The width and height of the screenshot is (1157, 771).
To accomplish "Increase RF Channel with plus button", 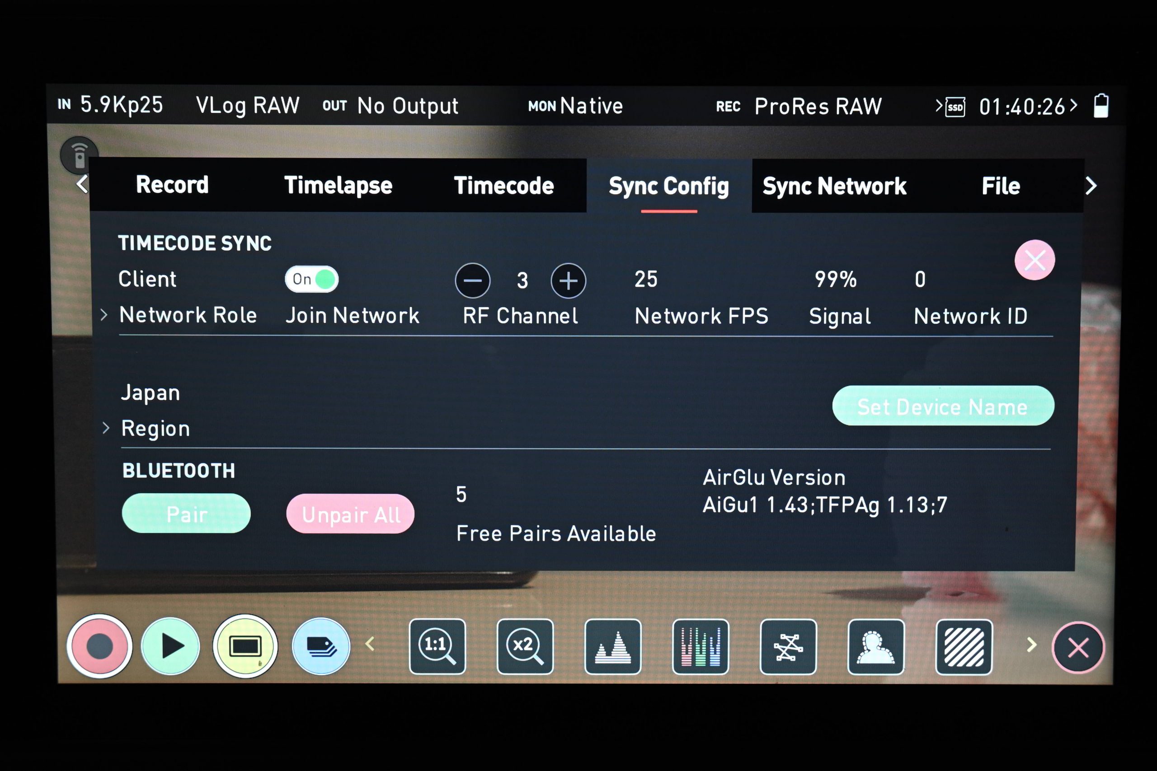I will click(x=568, y=281).
